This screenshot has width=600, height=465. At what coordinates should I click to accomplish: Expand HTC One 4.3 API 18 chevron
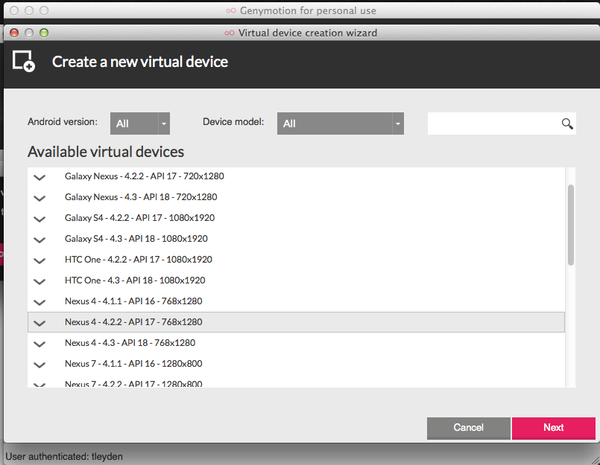point(40,281)
